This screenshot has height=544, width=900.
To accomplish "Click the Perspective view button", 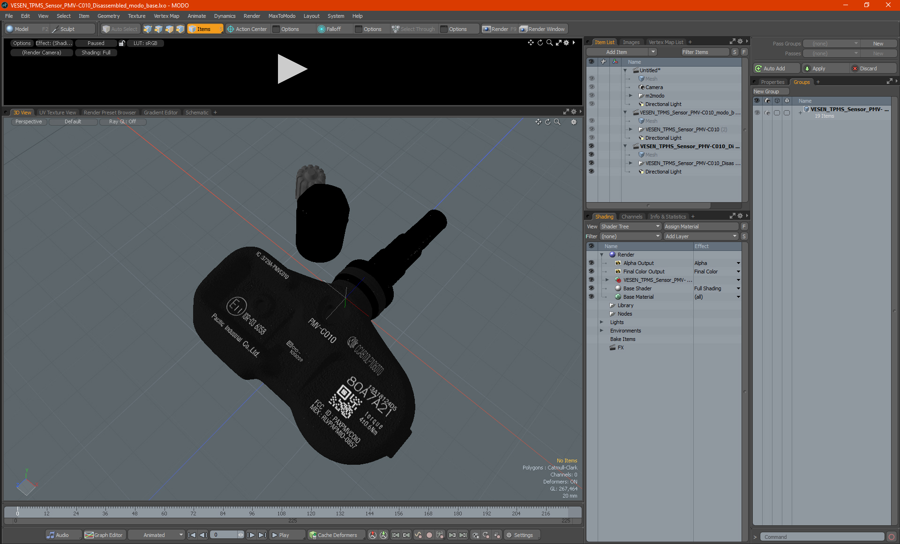I will click(x=29, y=121).
